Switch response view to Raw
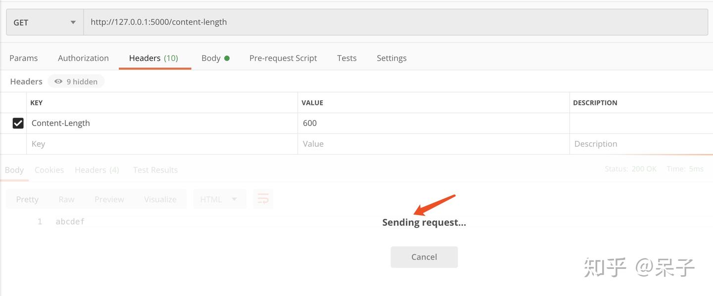 66,199
